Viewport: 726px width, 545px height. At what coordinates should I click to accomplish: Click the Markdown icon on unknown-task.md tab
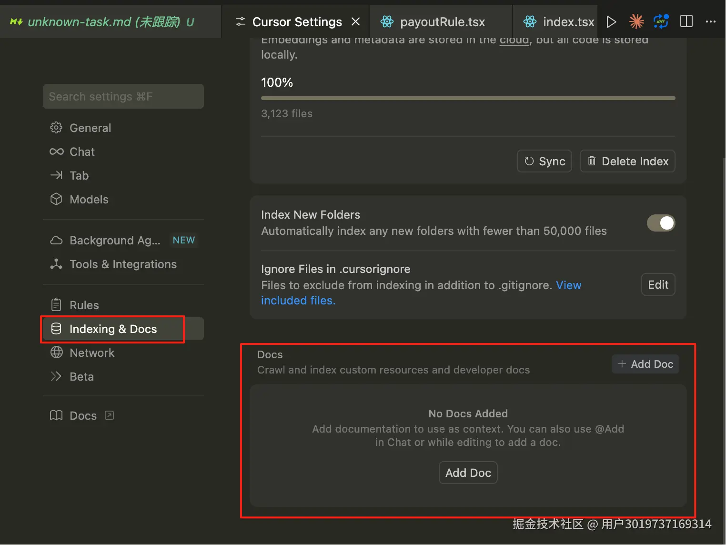click(x=16, y=22)
